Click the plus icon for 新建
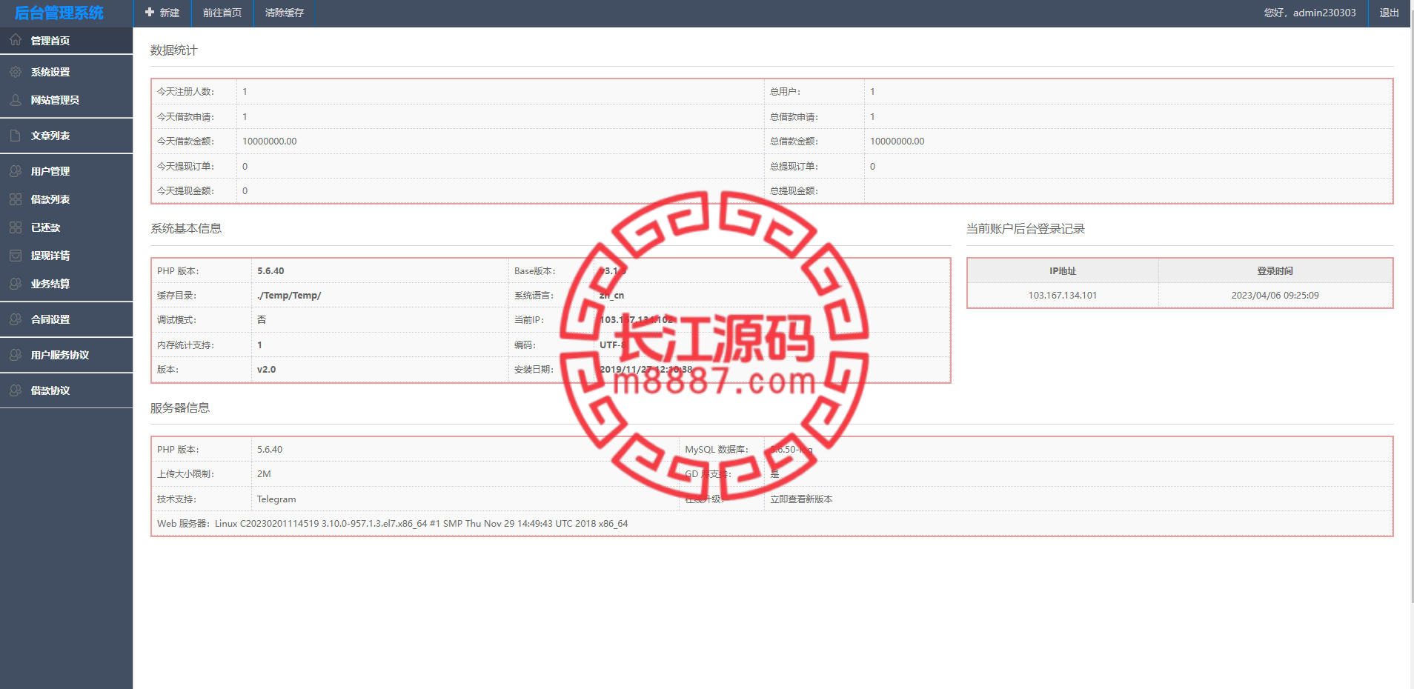Screen dimensions: 1414x689 point(150,13)
